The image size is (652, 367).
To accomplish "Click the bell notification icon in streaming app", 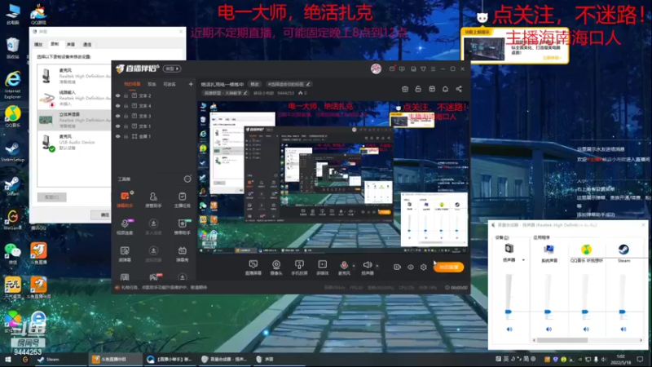I will coord(445,89).
